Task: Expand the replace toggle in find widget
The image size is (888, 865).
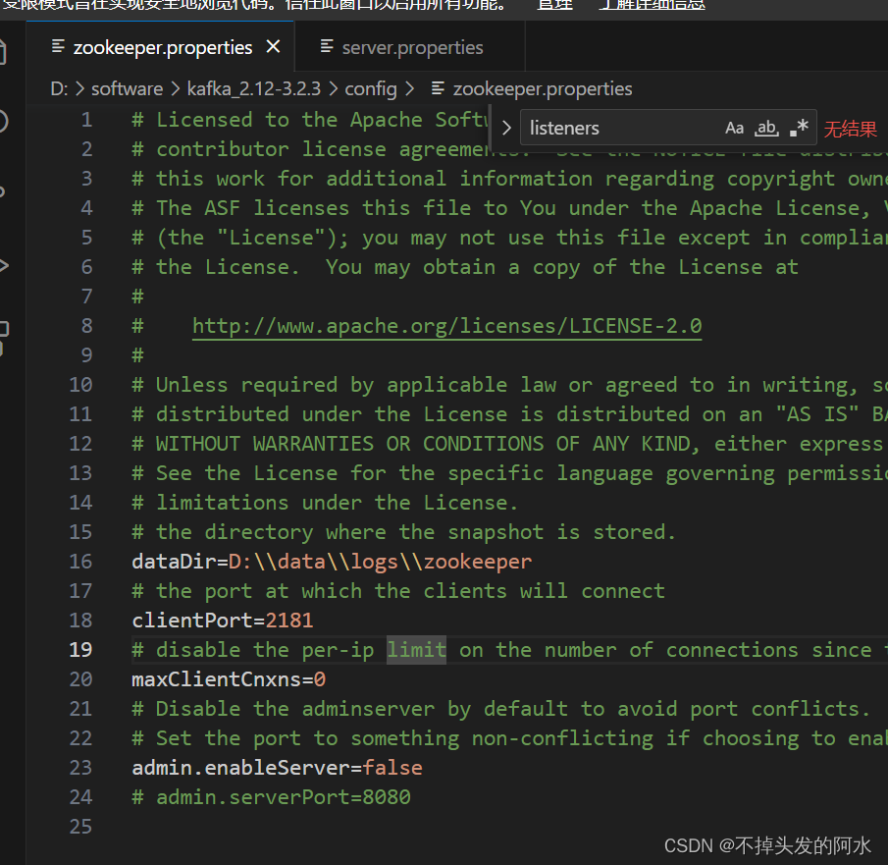Action: (506, 128)
